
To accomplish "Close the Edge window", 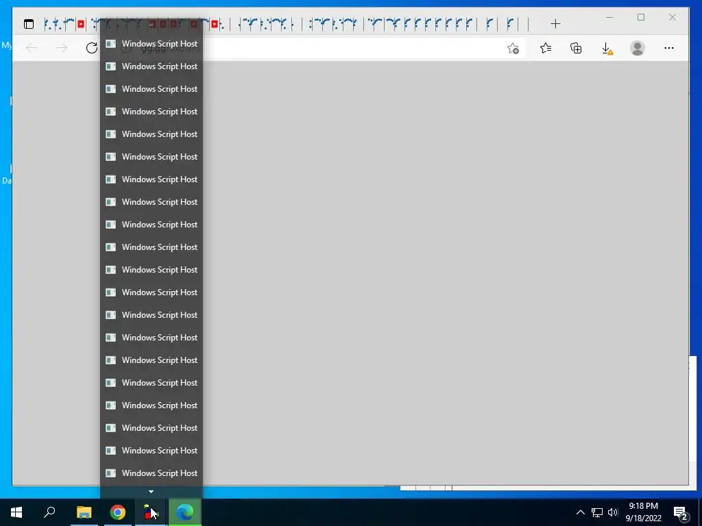I will [x=673, y=17].
